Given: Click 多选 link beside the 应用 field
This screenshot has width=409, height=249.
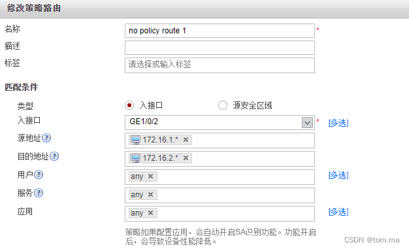Looking at the screenshot, I should 338,212.
